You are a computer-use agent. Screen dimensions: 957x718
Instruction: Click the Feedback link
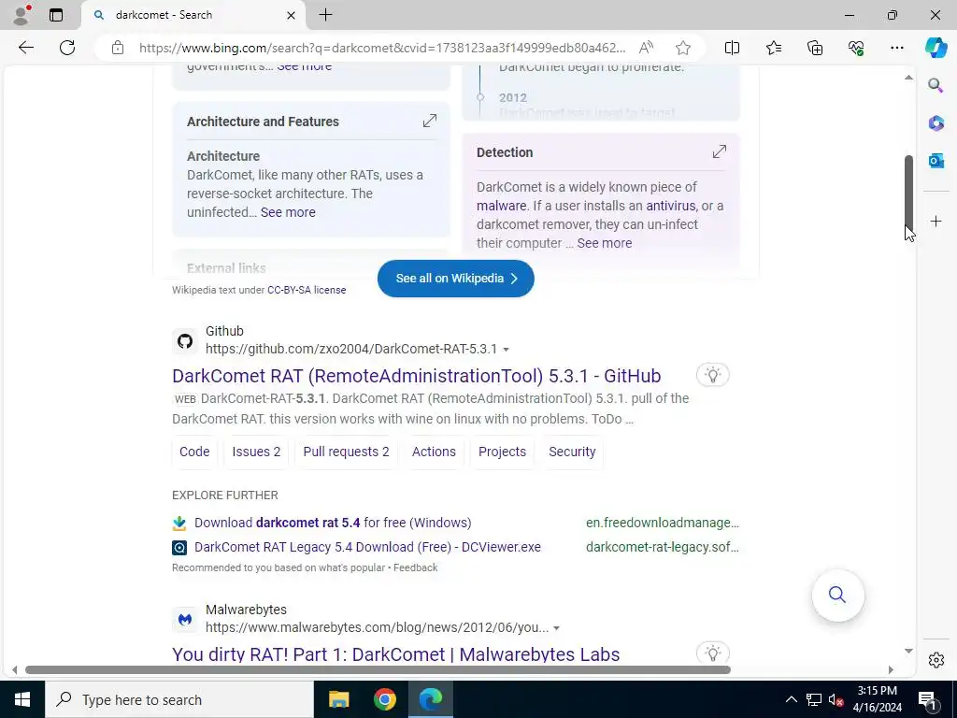pyautogui.click(x=415, y=567)
